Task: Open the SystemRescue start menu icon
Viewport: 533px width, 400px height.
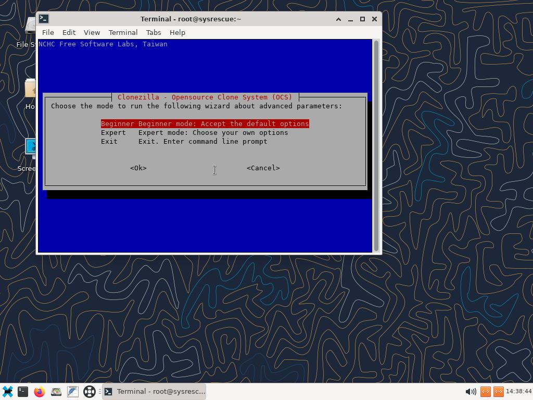Action: [7, 391]
